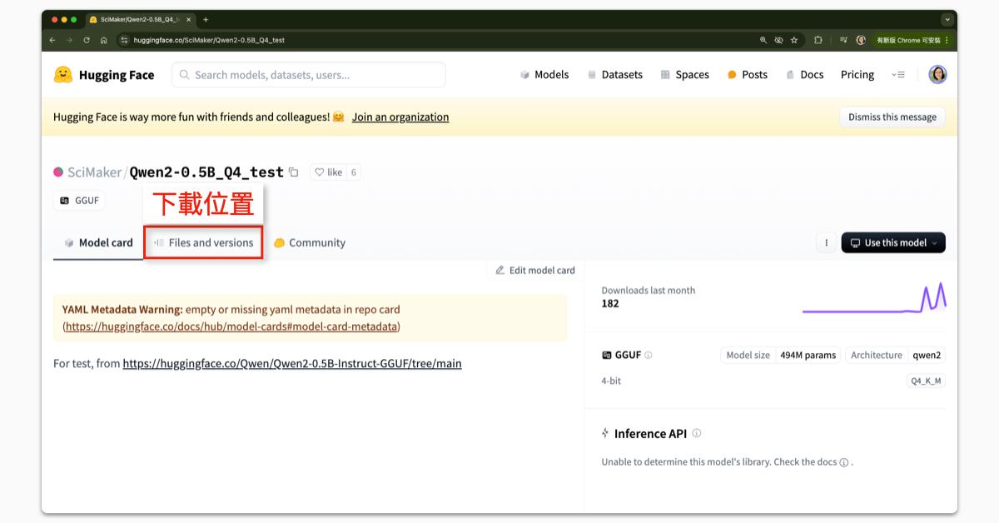Open the SciMaker user link
999x523 pixels.
click(95, 172)
